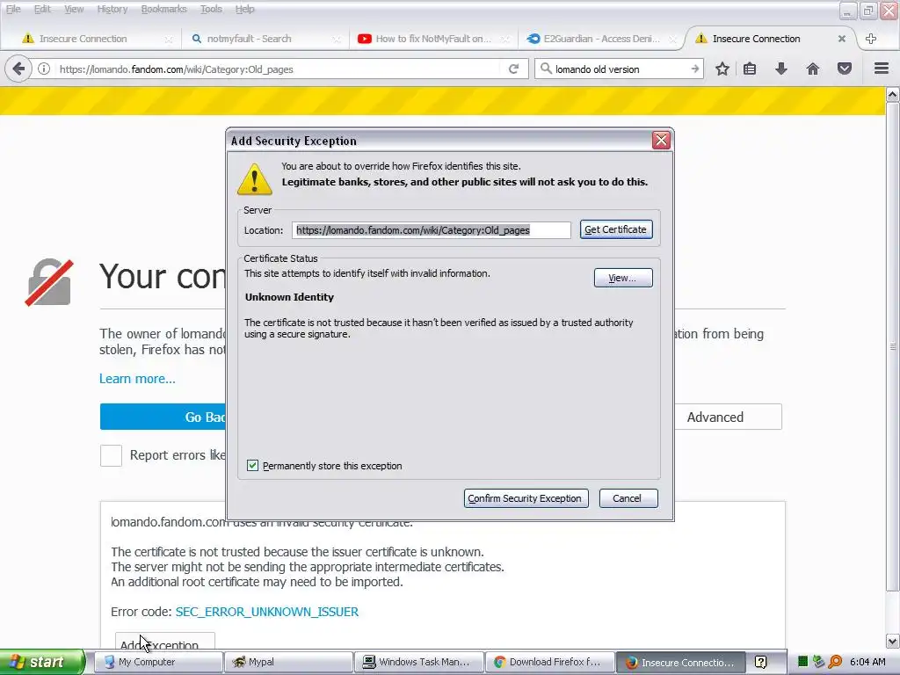Open the hamburger menu icon
Viewport: 900px width, 675px height.
[882, 69]
